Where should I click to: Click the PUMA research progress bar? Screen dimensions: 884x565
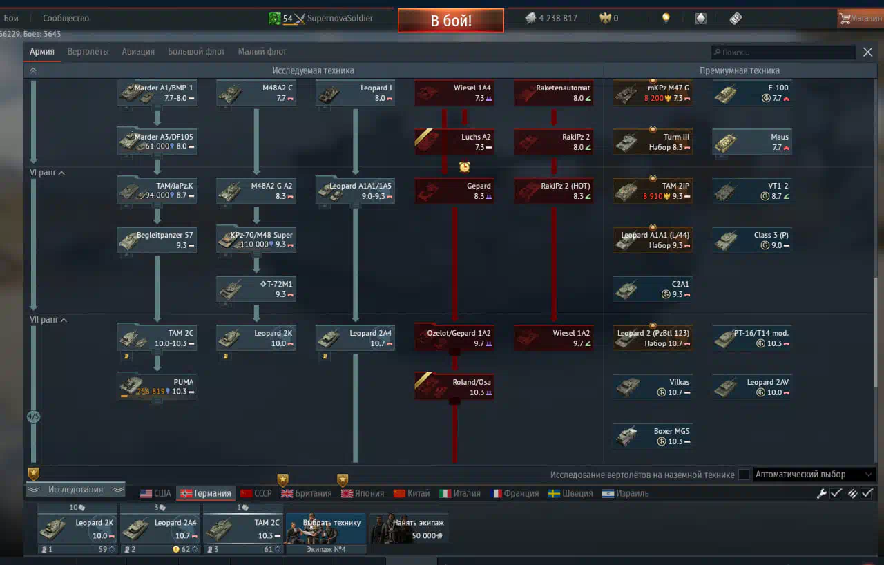pos(124,396)
